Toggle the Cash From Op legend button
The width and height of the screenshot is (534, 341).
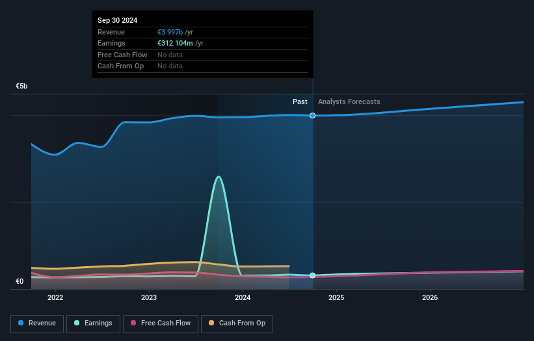(237, 323)
